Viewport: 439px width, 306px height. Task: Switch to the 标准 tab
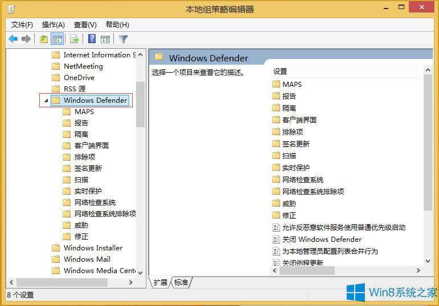point(181,283)
